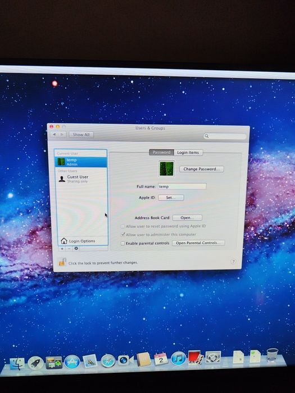Screen dimensions: 295x393
Task: Open second document stack beside Trash
Action: point(255,356)
